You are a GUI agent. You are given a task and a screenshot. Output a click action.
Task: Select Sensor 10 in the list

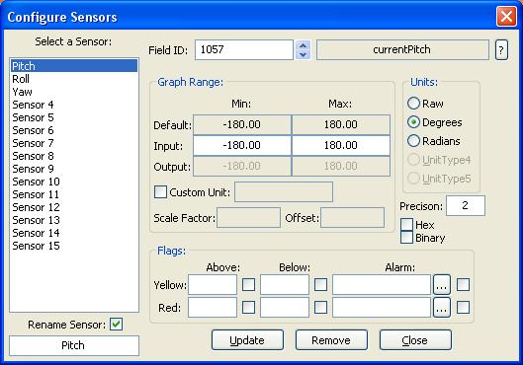[74, 182]
